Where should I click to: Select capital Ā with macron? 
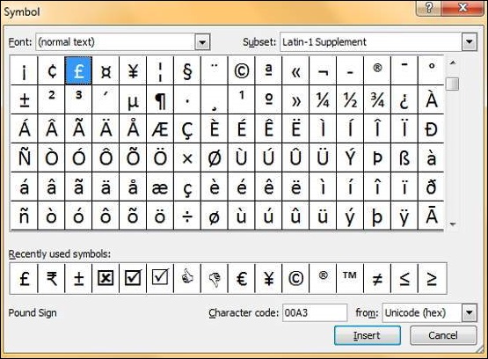click(432, 216)
